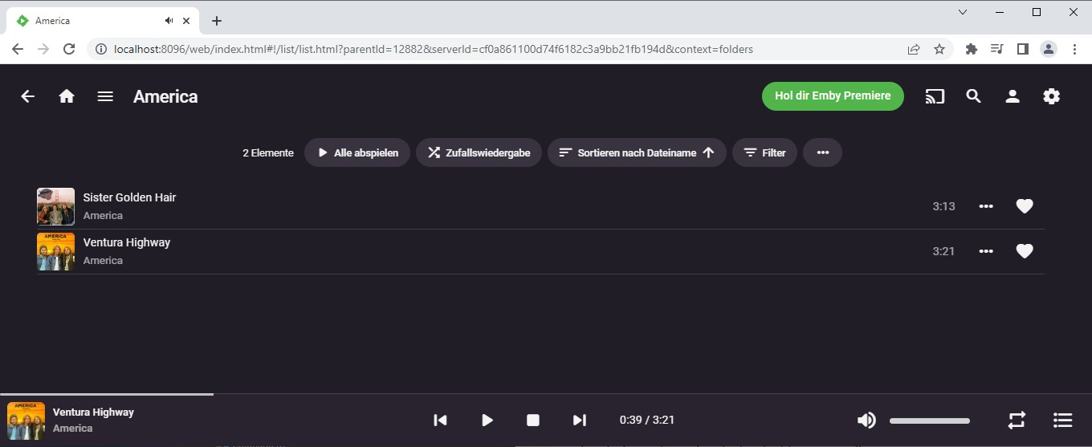
Task: Skip to previous track
Action: pos(440,420)
